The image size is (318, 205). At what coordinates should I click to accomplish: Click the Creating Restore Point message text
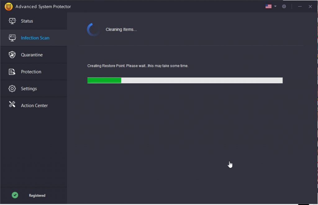click(138, 66)
